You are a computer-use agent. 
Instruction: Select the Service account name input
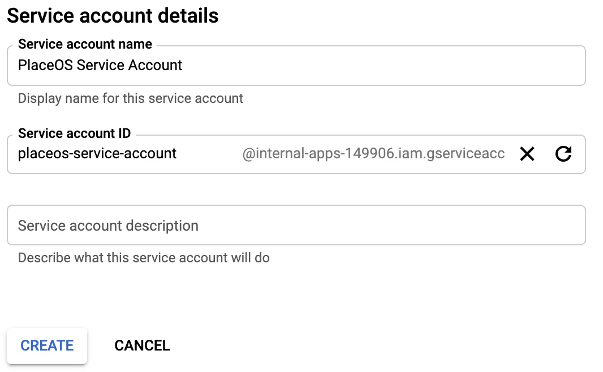coord(226,66)
